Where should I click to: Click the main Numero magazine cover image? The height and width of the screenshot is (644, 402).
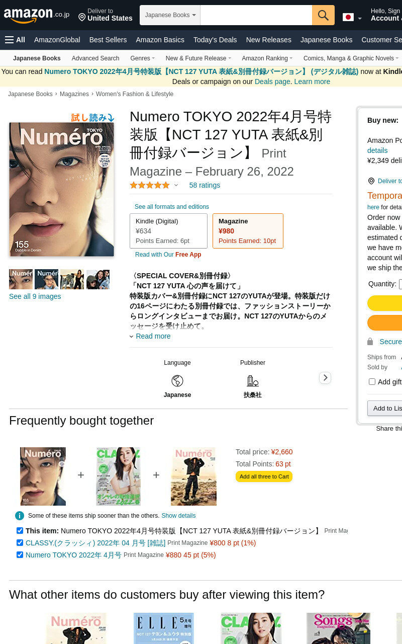click(x=62, y=190)
